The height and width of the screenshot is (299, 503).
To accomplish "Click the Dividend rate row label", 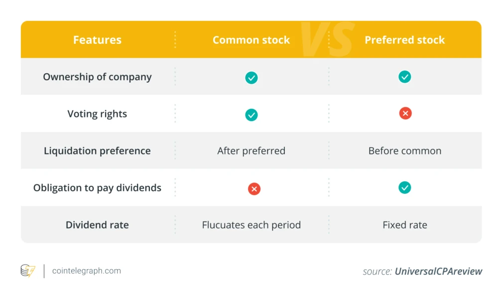I will click(x=97, y=225).
